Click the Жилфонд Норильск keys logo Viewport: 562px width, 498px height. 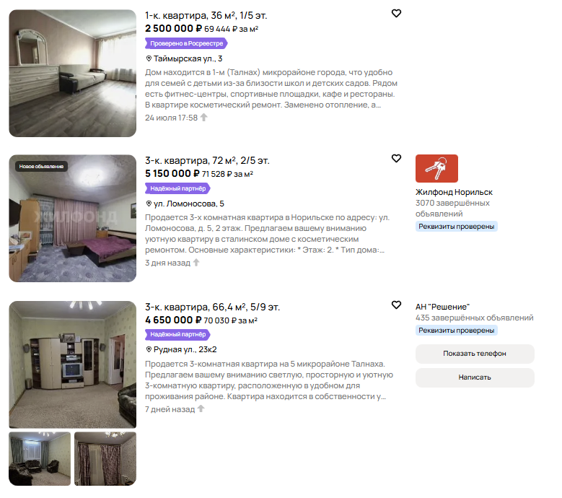(x=436, y=168)
